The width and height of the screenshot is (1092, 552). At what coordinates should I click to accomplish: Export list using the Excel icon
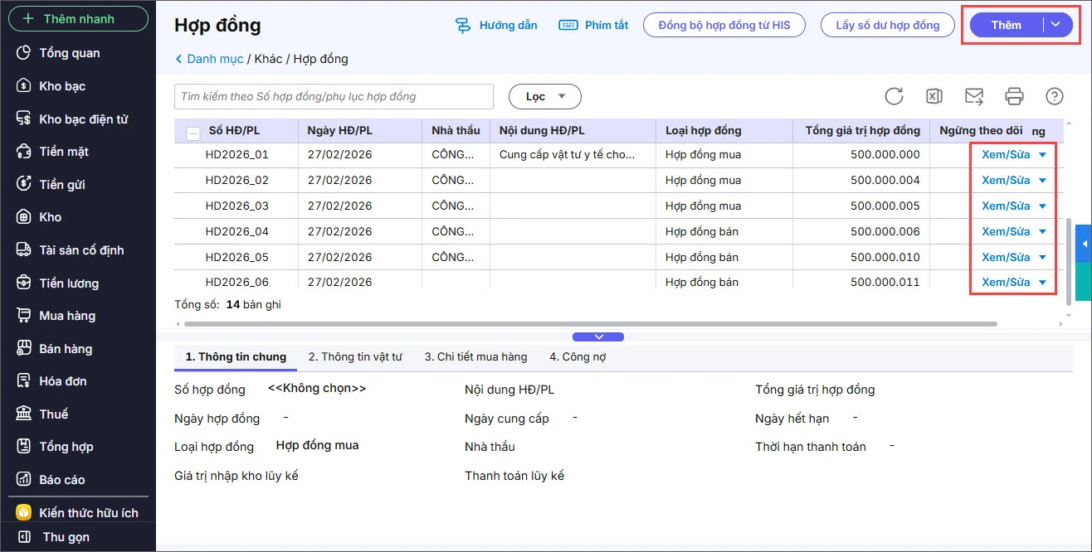pos(934,96)
